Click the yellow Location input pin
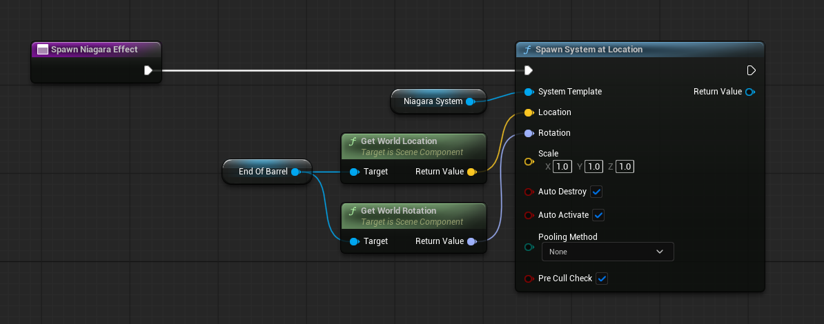824x324 pixels. coord(529,112)
